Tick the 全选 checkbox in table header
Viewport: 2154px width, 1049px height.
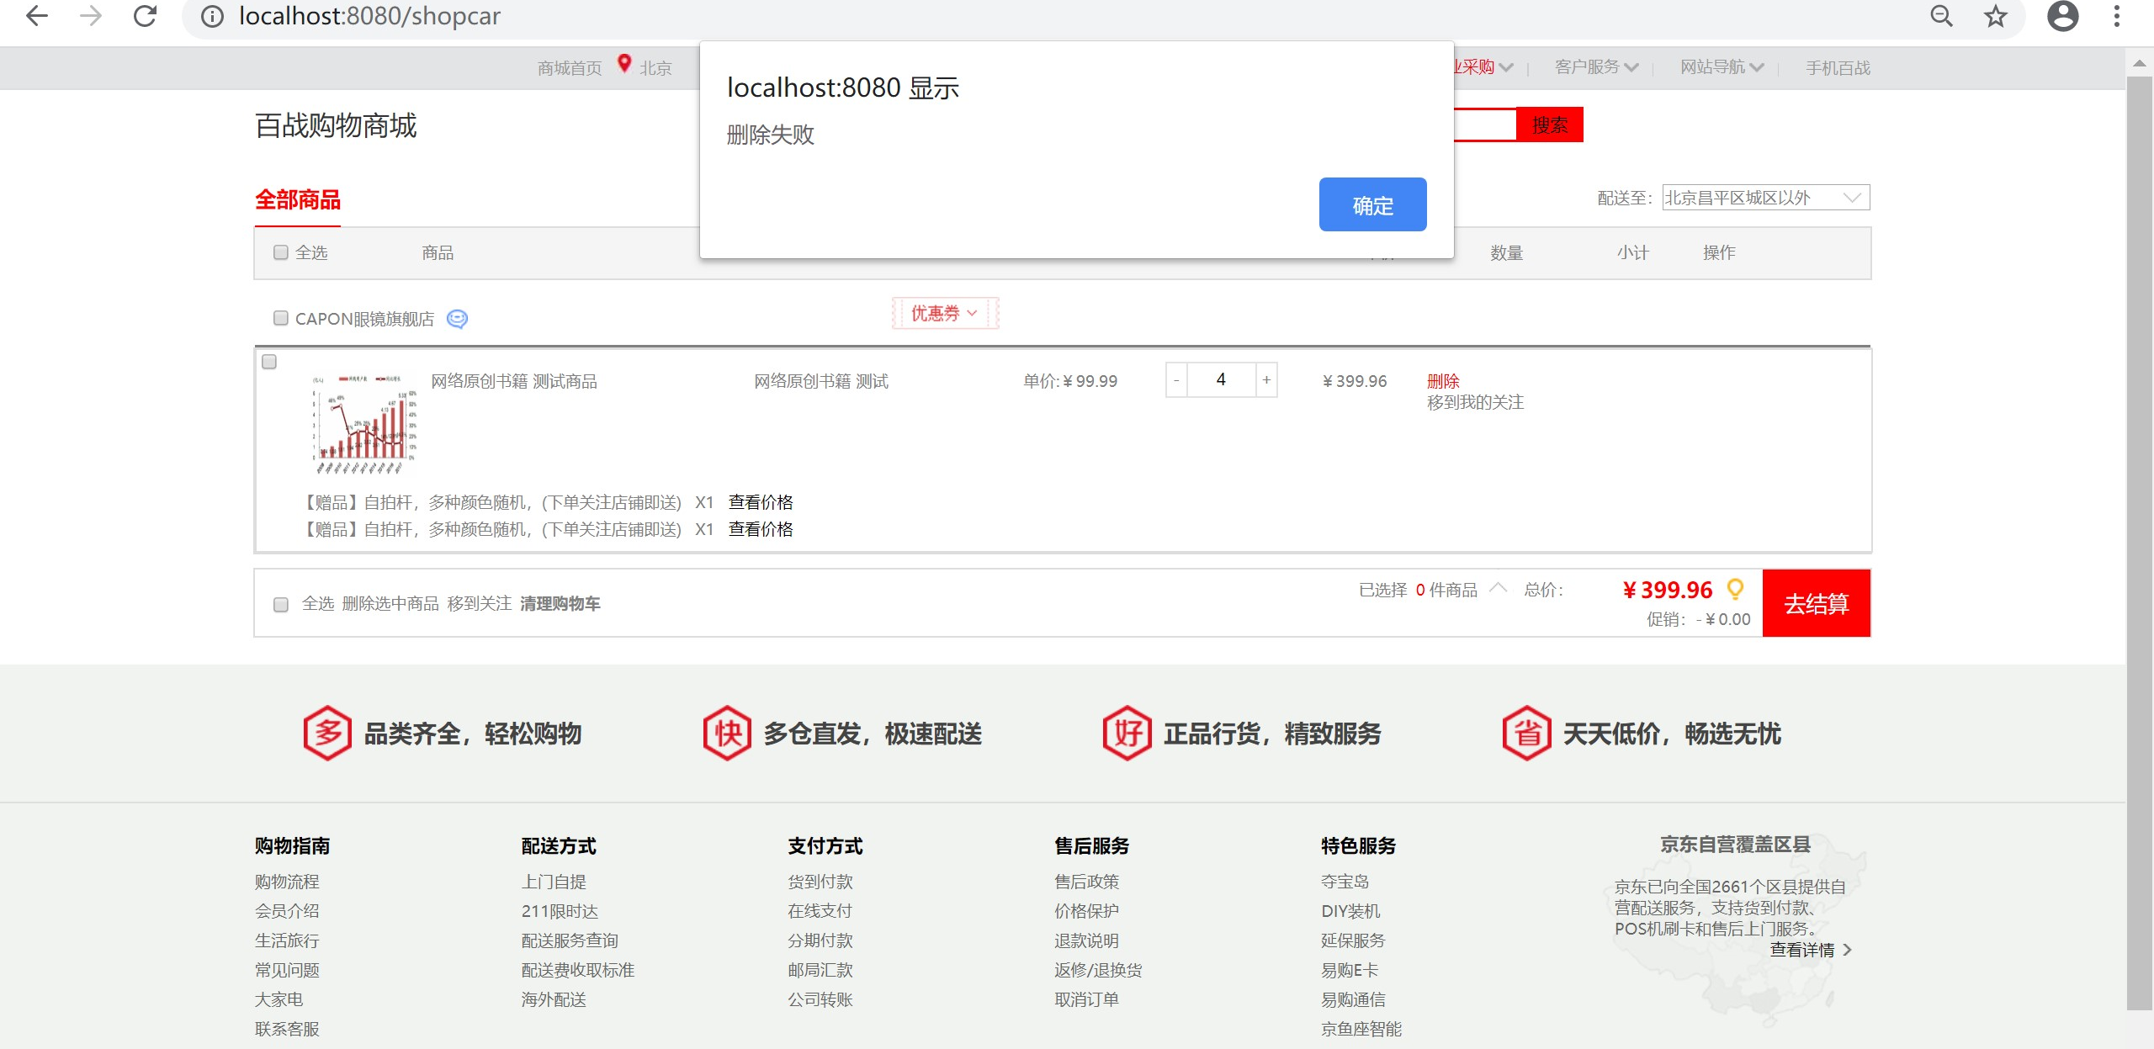click(x=281, y=252)
